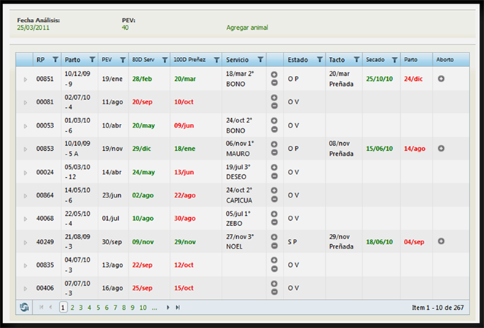Click remove service minus icon for row 00864
The width and height of the screenshot is (484, 328).
(x=274, y=199)
